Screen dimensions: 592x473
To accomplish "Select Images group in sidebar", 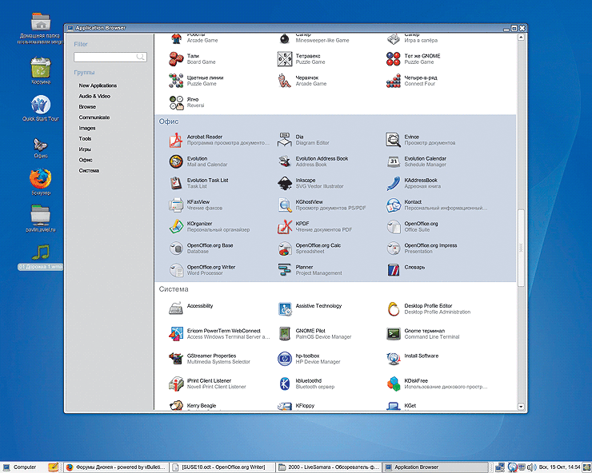I will click(87, 129).
